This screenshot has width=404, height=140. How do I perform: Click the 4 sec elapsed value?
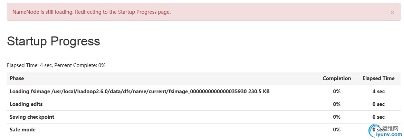tap(378, 91)
